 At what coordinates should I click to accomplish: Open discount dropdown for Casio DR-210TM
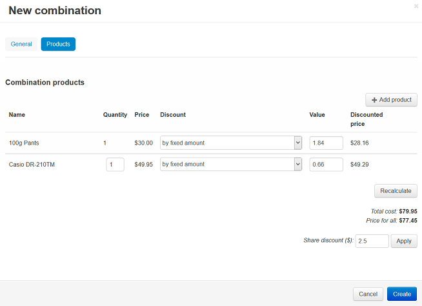(x=231, y=165)
